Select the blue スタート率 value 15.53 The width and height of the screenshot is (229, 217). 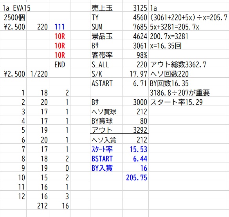click(x=138, y=149)
